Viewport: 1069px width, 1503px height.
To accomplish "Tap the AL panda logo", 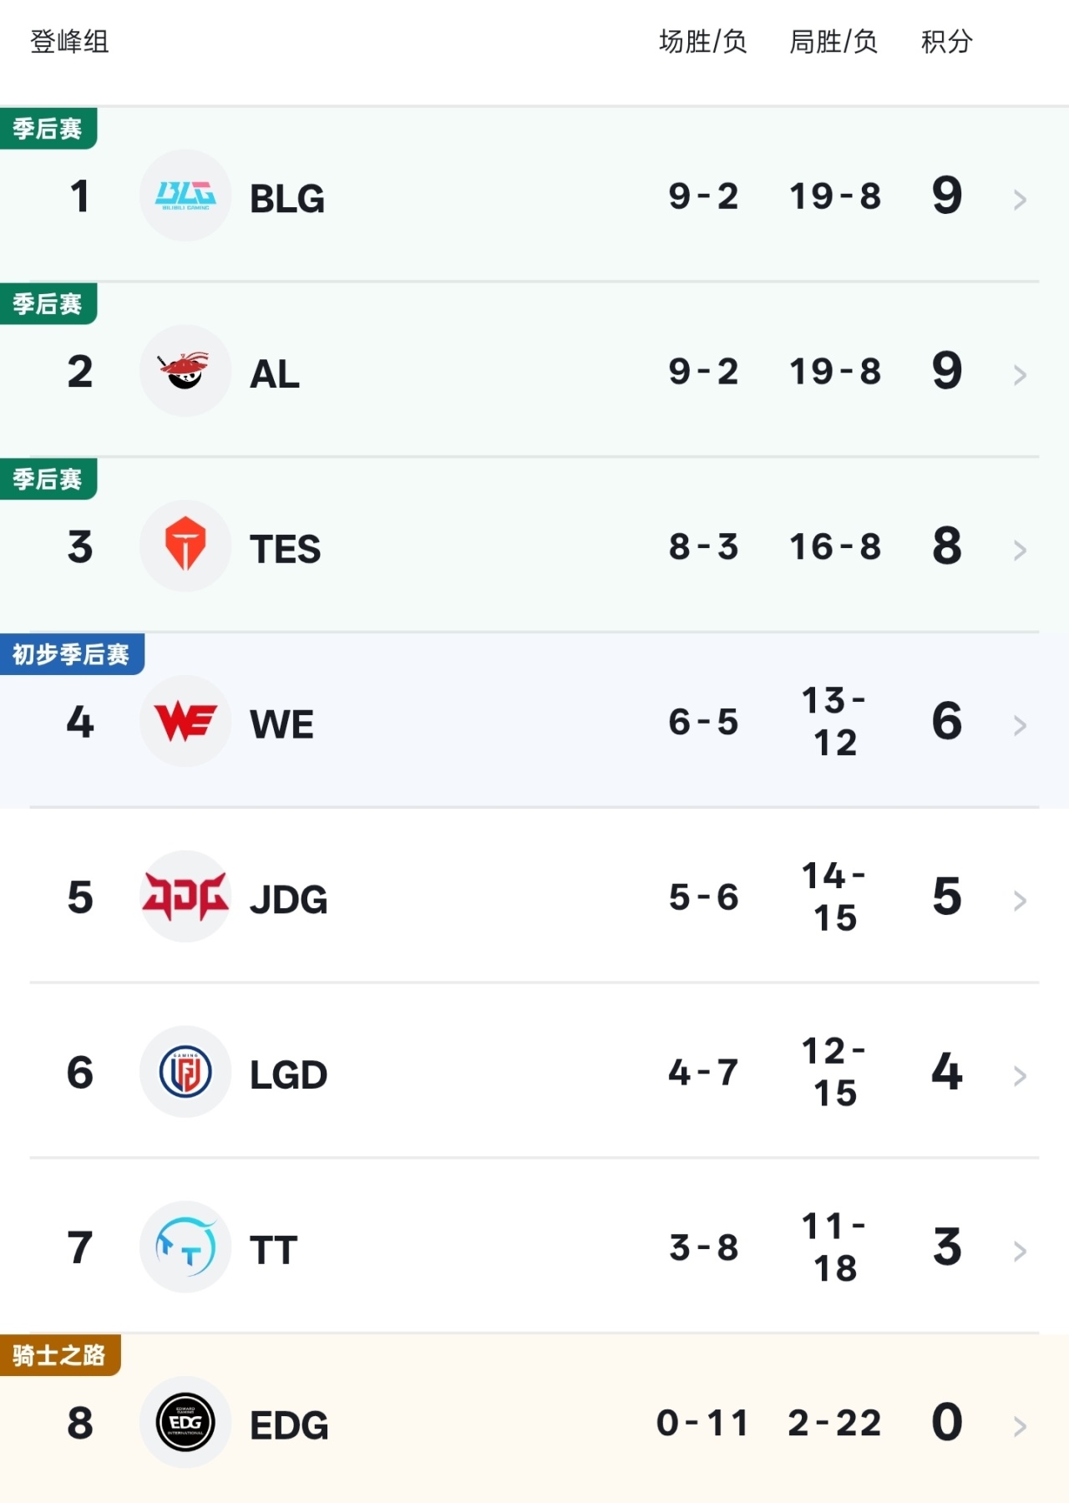I will [x=185, y=371].
